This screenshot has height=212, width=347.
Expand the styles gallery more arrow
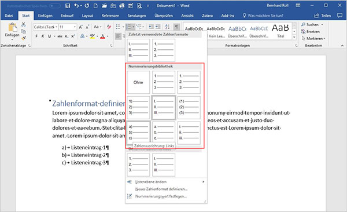coord(294,37)
